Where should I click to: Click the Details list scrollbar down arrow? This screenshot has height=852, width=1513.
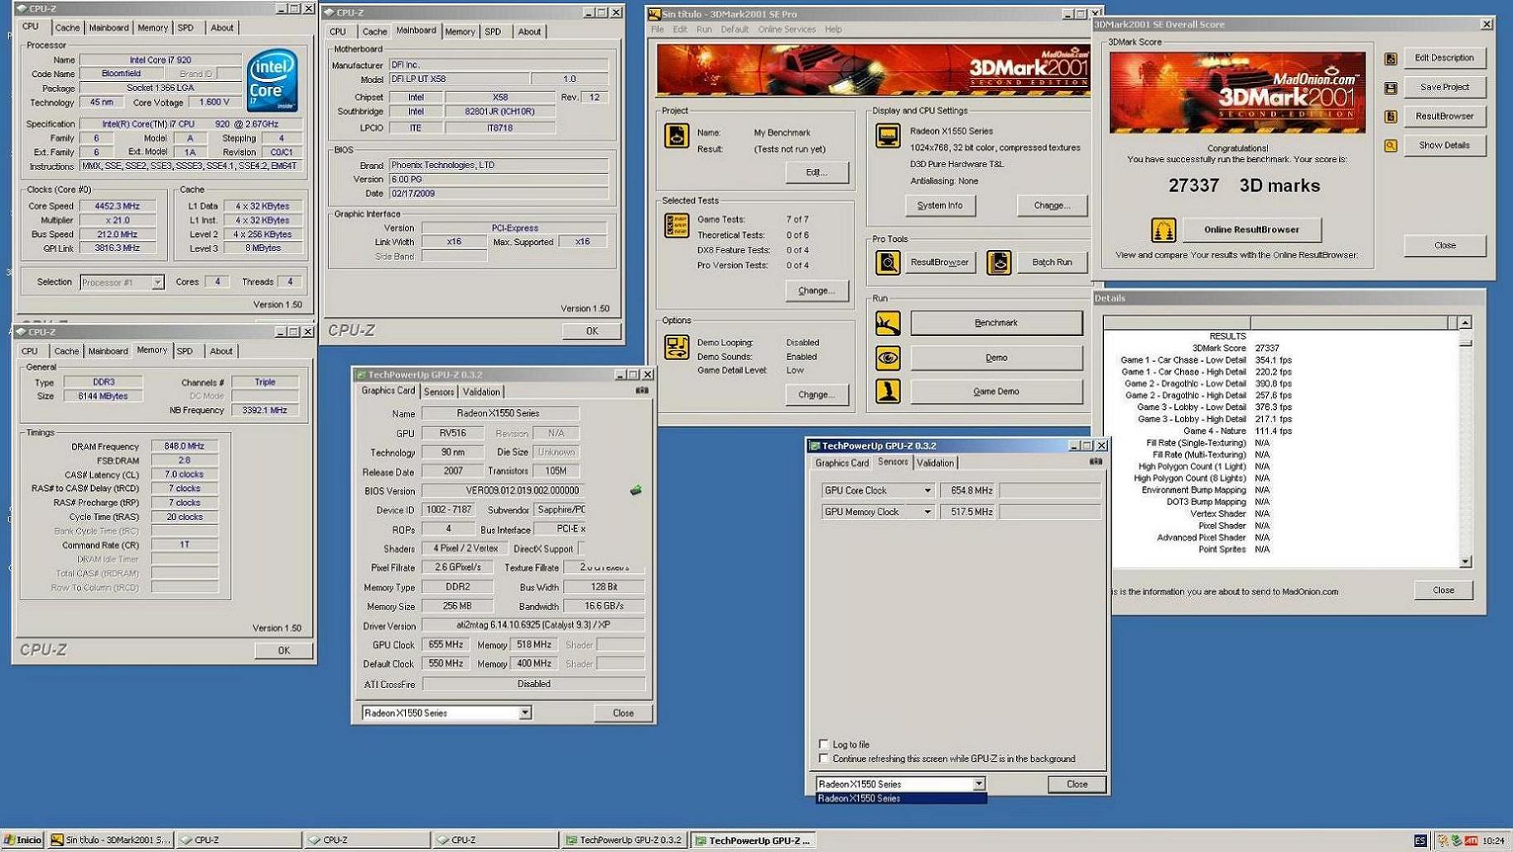[1465, 561]
